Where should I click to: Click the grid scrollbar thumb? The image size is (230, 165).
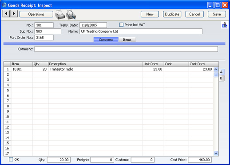point(216,75)
